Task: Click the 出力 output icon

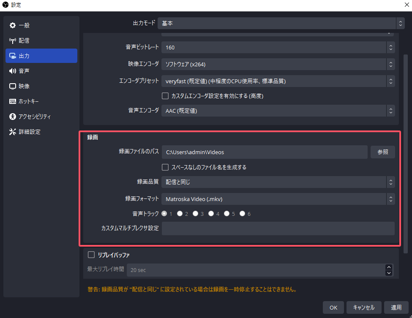Action: [x=13, y=56]
